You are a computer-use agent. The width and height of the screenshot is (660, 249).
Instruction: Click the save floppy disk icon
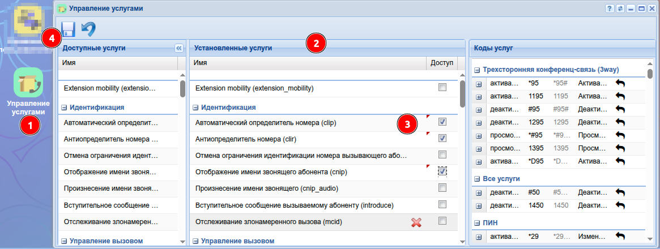tap(69, 29)
